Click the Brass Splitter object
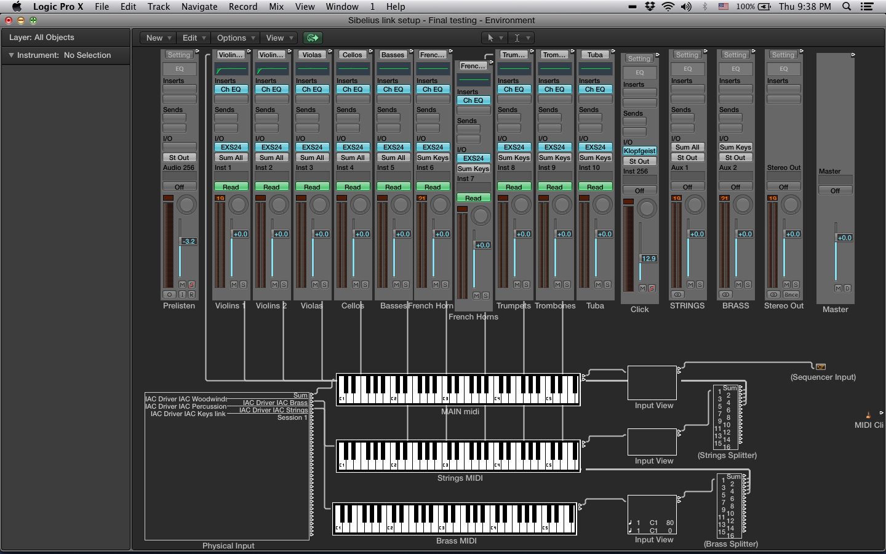The width and height of the screenshot is (886, 554). click(731, 505)
